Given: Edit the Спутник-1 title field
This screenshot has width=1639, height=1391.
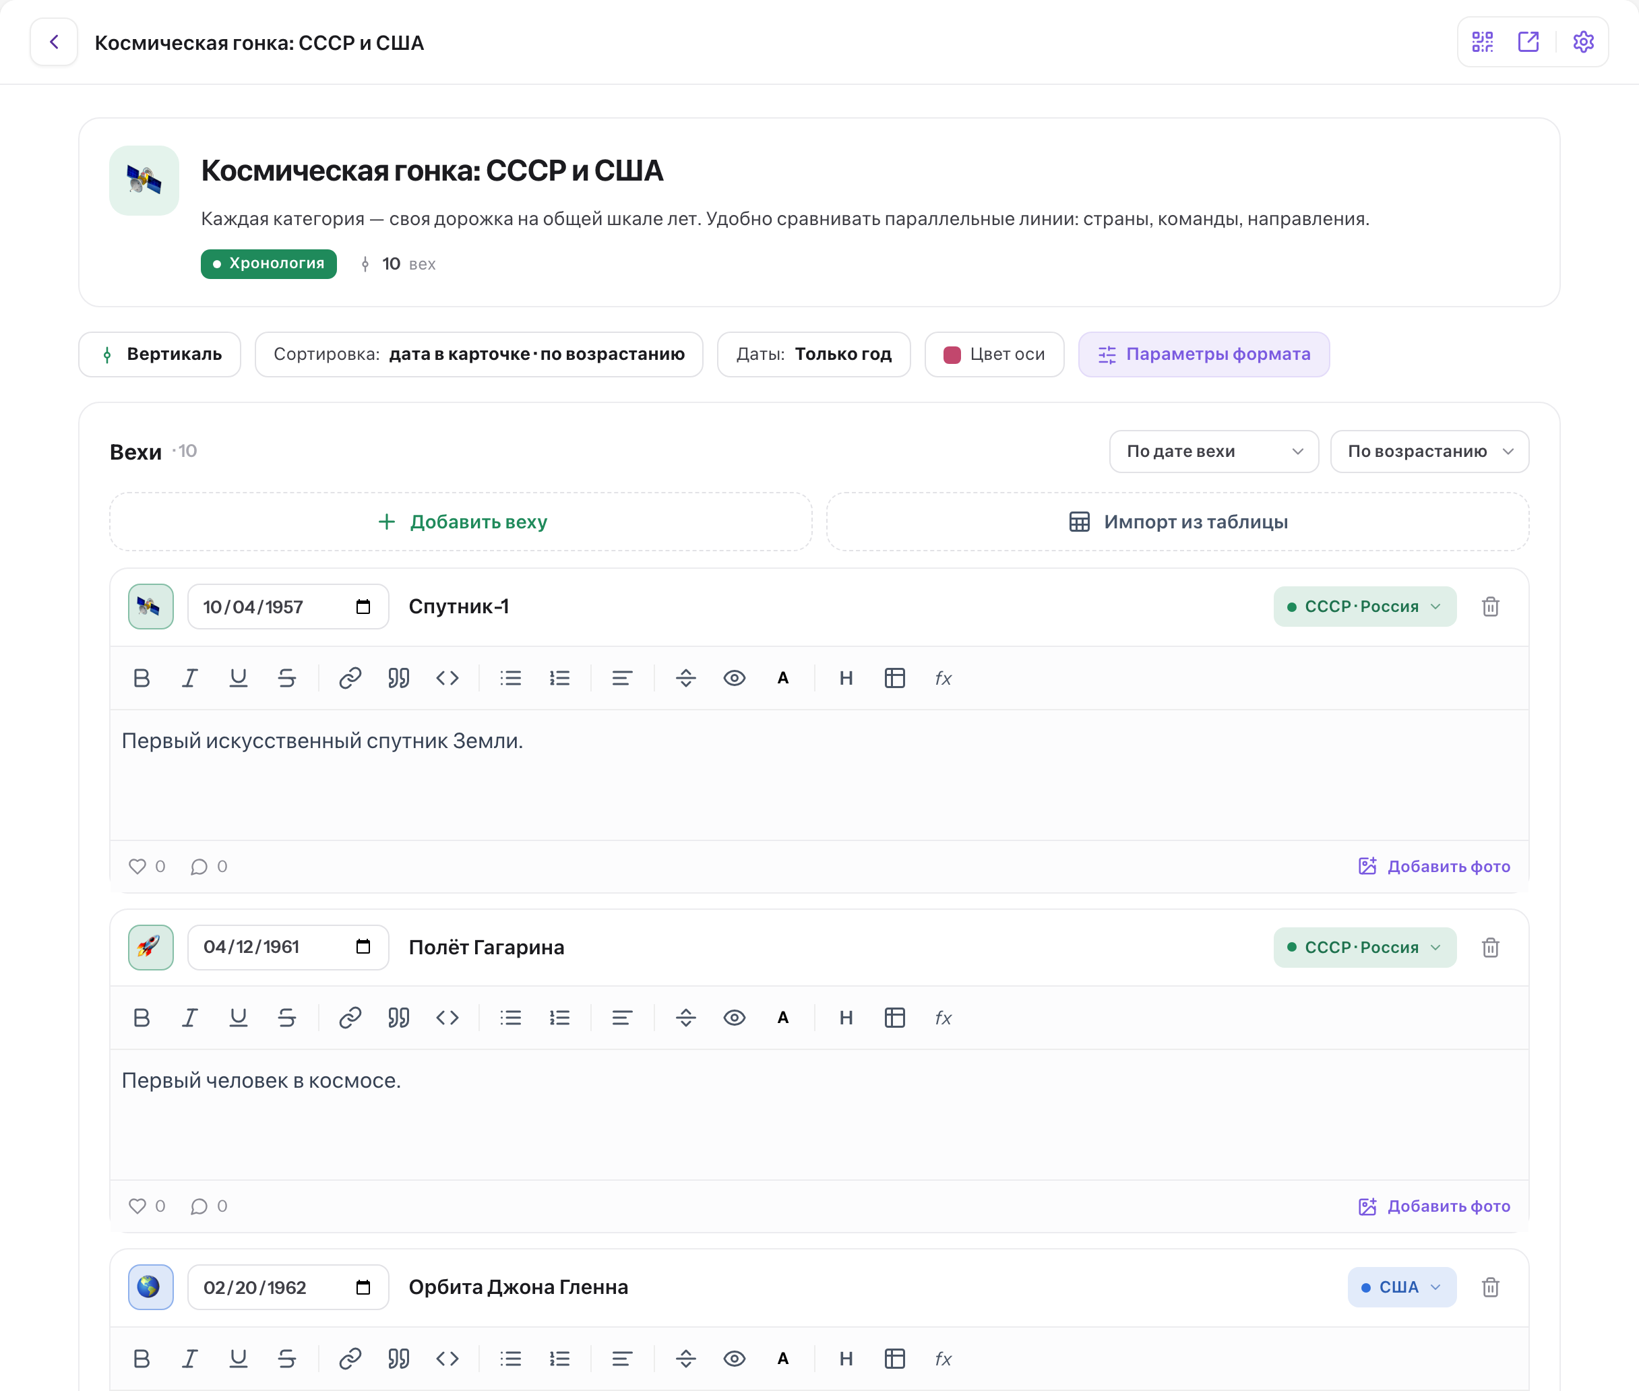Looking at the screenshot, I should [x=832, y=607].
